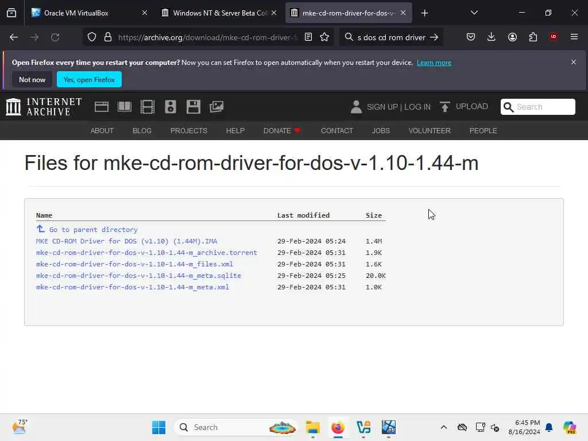Open VirtualBox taskbar icon
Viewport: 588px width, 441px height.
pos(363,427)
